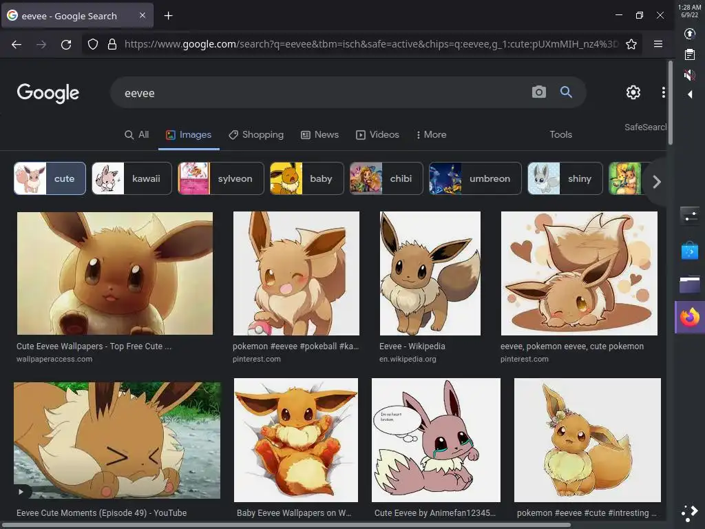705x529 pixels.
Task: Click the clipboard icon in side panel
Action: click(x=690, y=54)
